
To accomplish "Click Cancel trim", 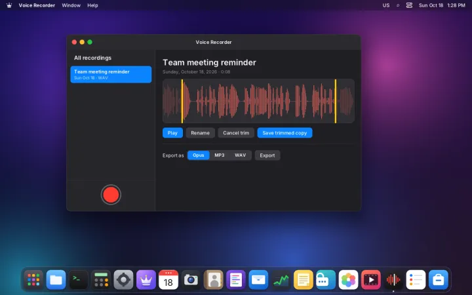I will (x=236, y=132).
